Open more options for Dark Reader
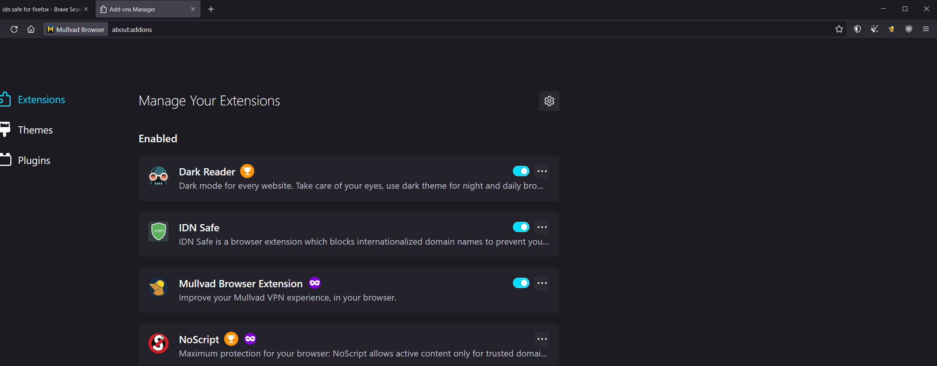The image size is (937, 366). 542,171
